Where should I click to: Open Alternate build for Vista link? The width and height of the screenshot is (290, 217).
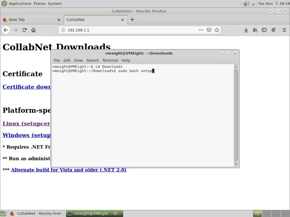tap(69, 170)
